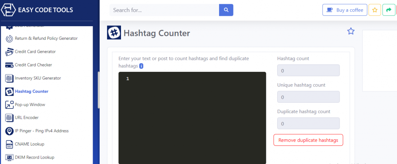Click the green share arrow icon

pyautogui.click(x=388, y=10)
